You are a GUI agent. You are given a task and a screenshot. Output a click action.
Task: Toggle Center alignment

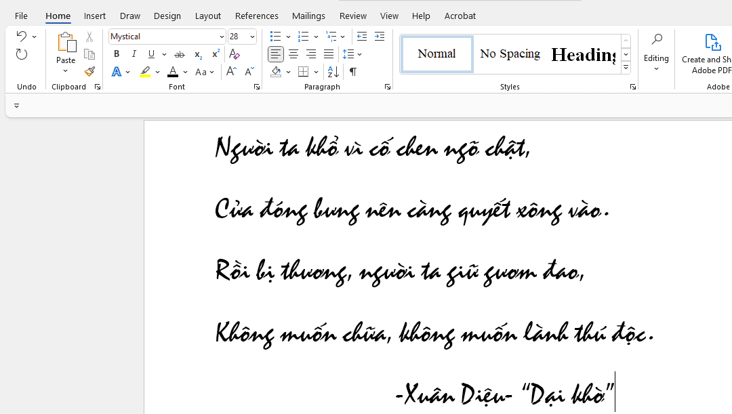(x=293, y=54)
